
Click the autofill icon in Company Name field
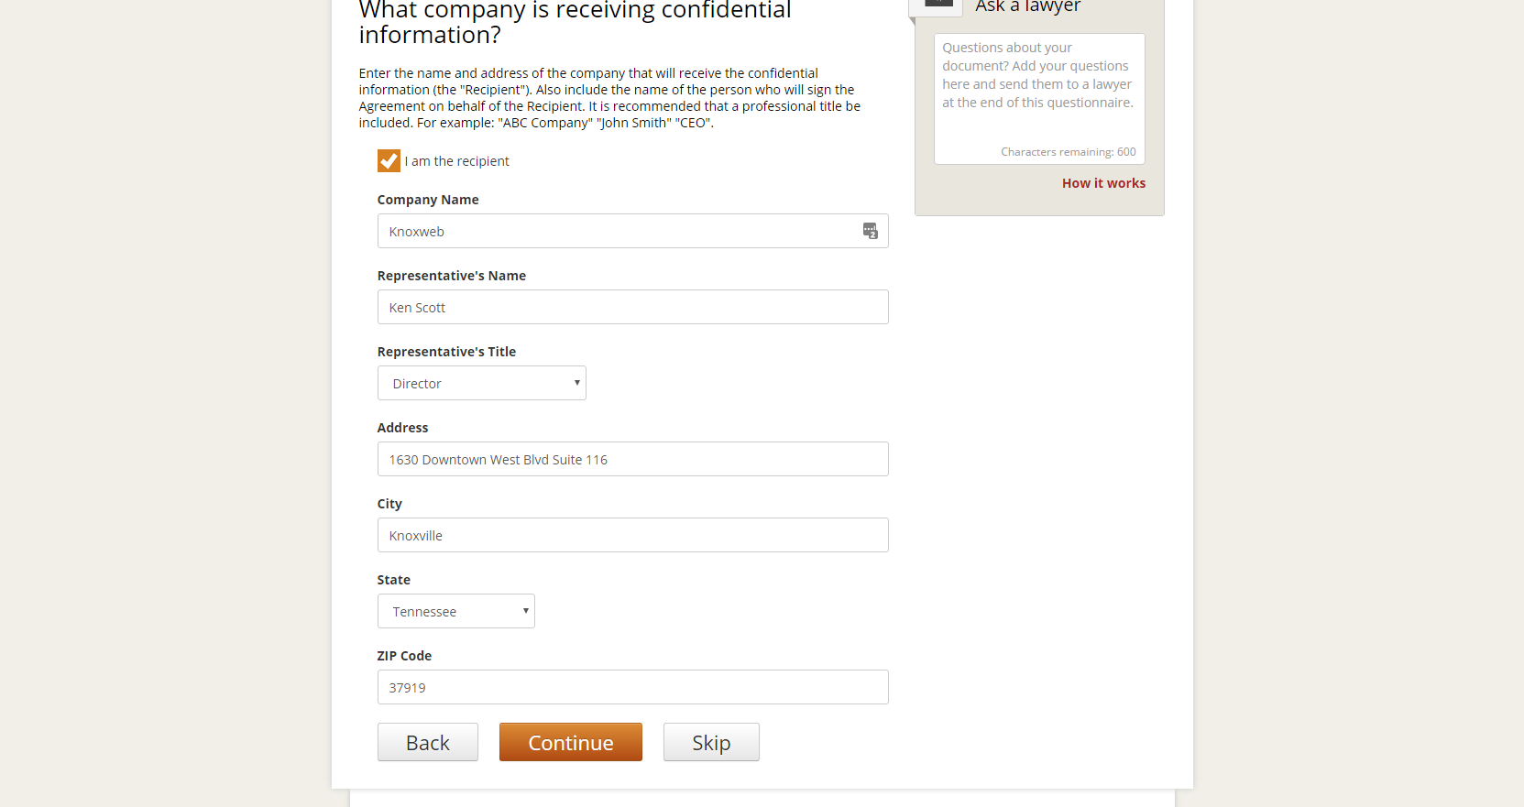point(870,231)
